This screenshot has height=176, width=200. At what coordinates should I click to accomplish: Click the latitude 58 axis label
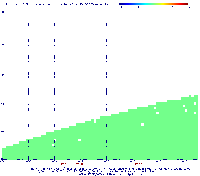(x=2, y=45)
